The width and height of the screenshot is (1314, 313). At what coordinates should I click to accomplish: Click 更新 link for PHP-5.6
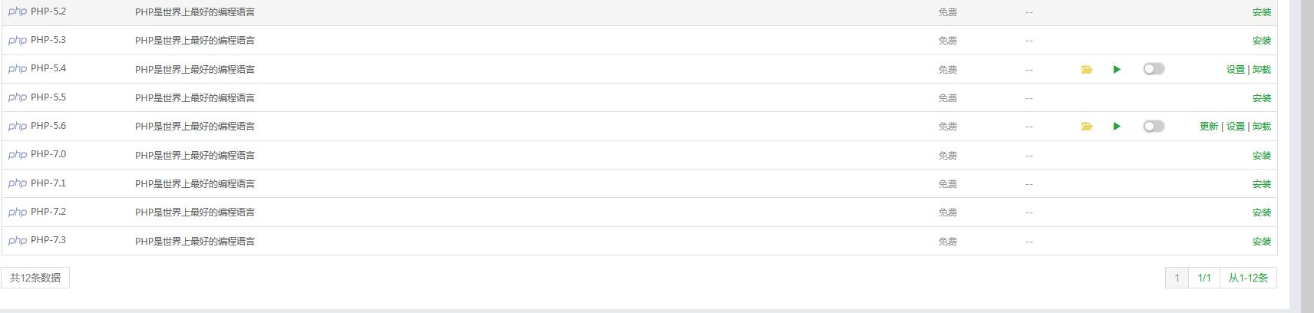point(1209,127)
